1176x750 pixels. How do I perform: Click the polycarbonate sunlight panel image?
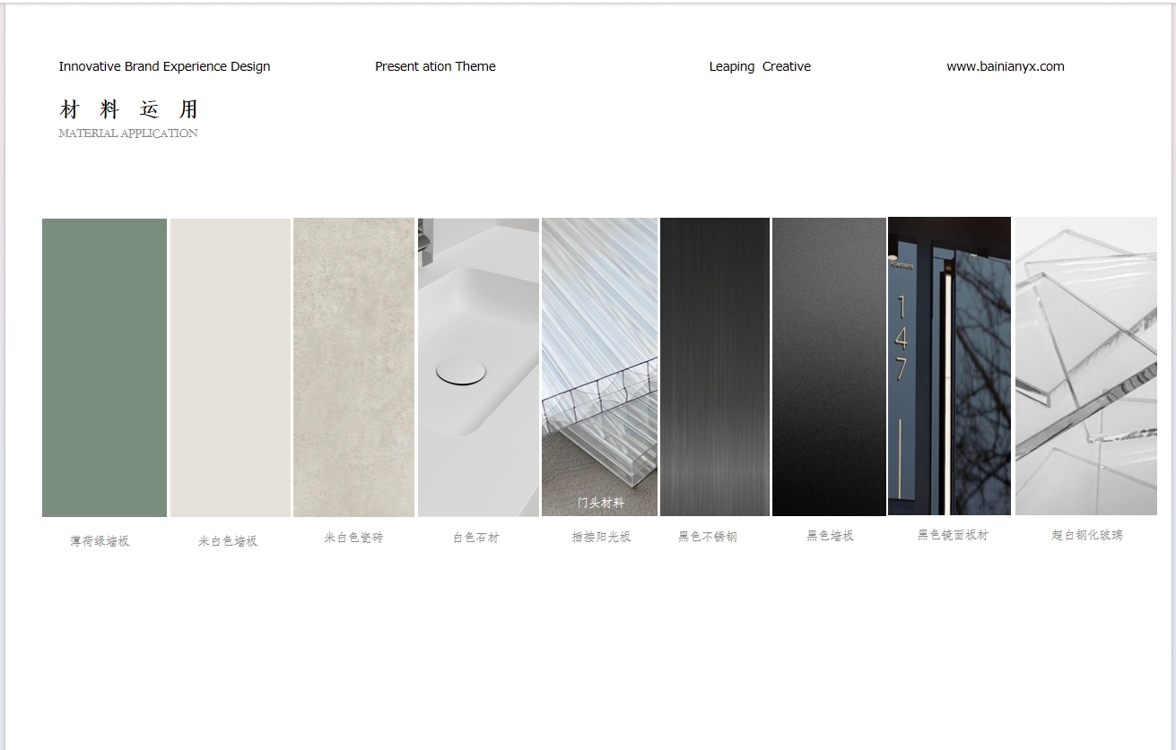(599, 358)
